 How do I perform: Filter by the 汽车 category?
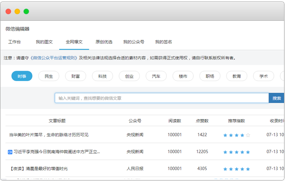tap(156, 76)
